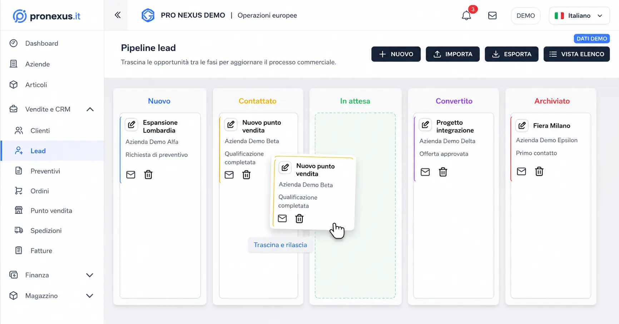Click the NUOVO button
This screenshot has width=619, height=324.
pyautogui.click(x=396, y=54)
